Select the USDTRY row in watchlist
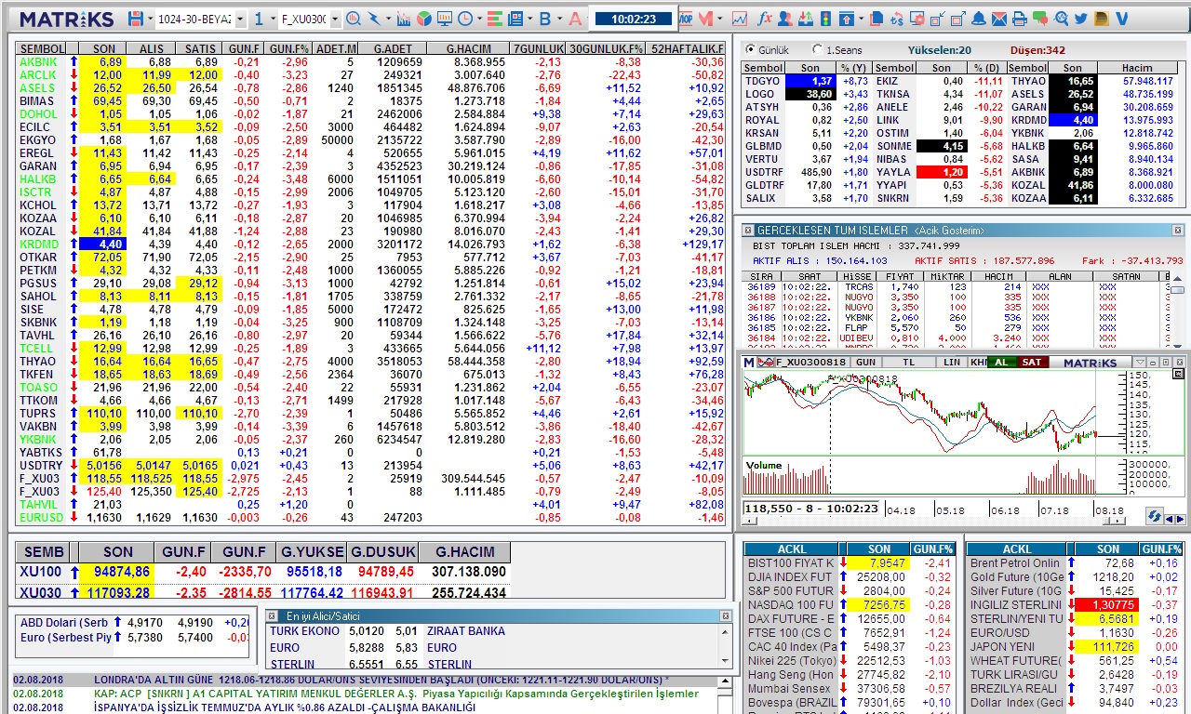This screenshot has height=714, width=1191. click(x=371, y=465)
